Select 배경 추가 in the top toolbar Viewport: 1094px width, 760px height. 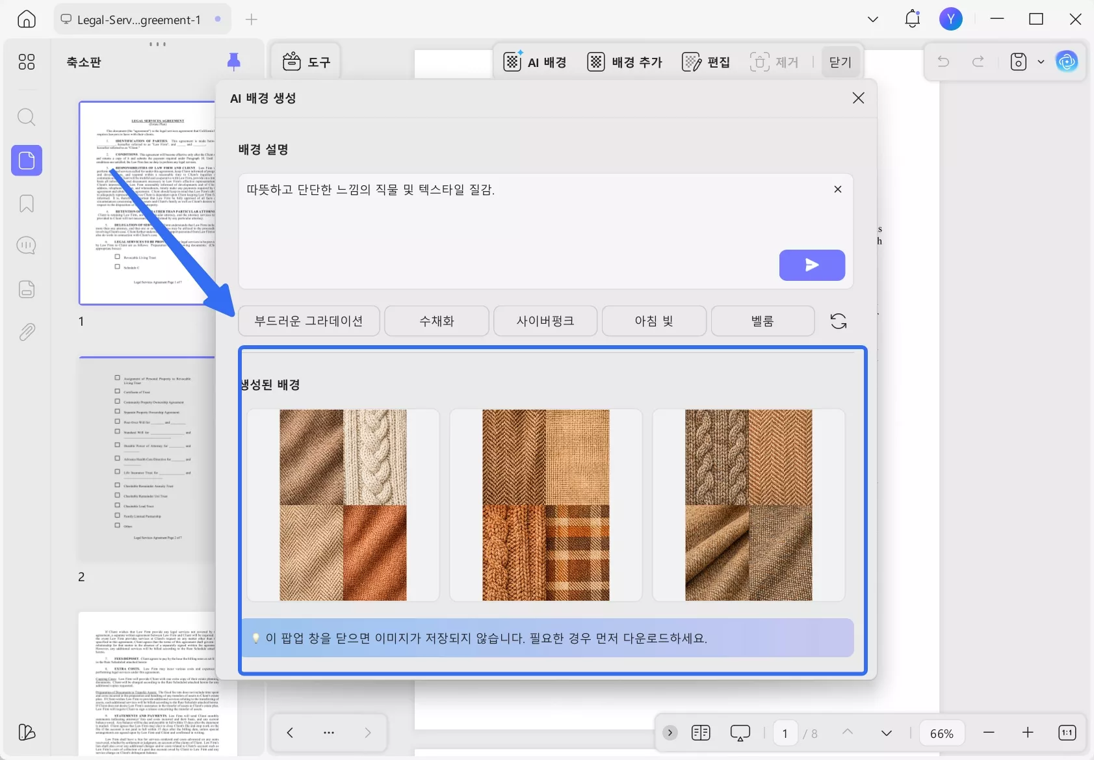(624, 62)
